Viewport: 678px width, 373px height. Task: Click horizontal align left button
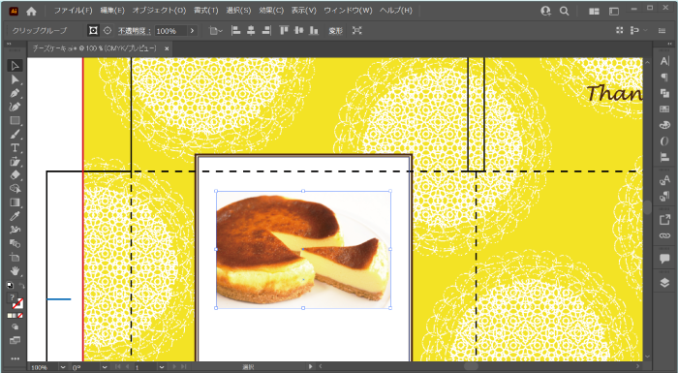tap(235, 30)
